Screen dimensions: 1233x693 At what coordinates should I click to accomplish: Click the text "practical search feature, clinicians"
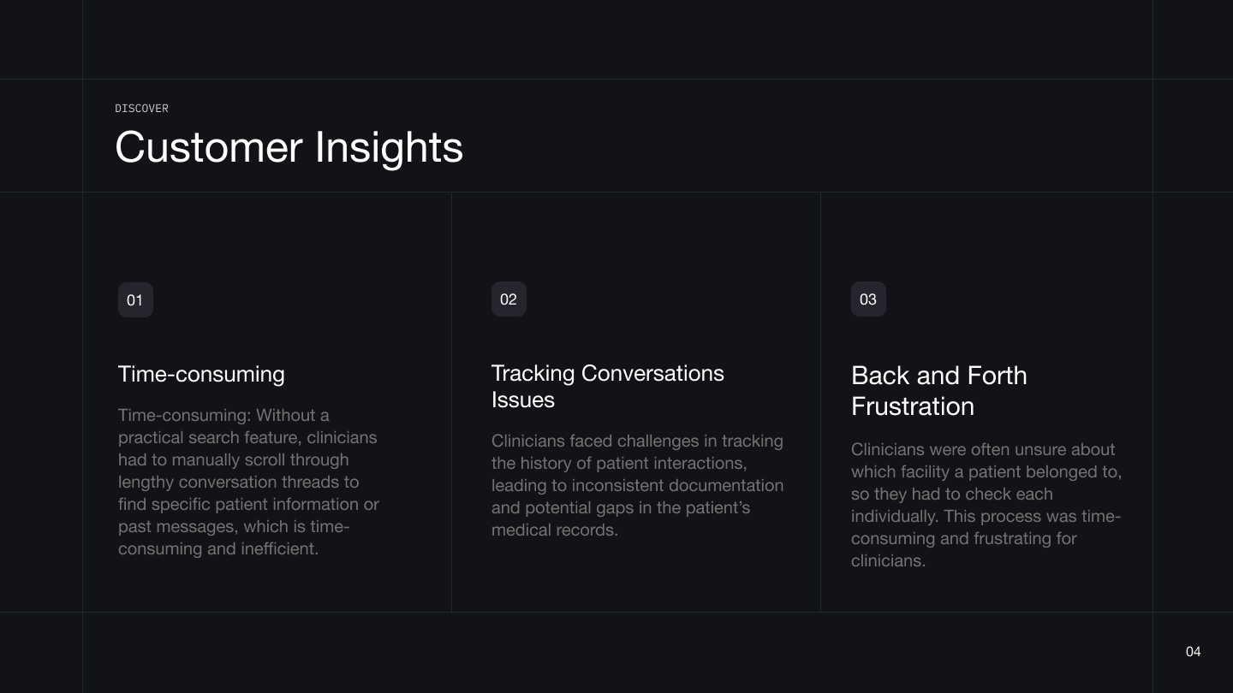coord(247,437)
